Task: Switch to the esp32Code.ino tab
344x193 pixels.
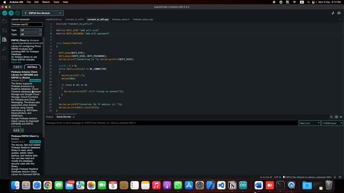Action: [54, 19]
